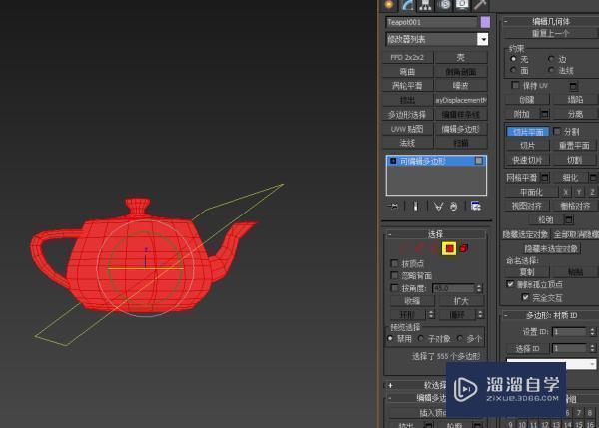Click the 扩大 (Grow) selection button

[x=461, y=301]
